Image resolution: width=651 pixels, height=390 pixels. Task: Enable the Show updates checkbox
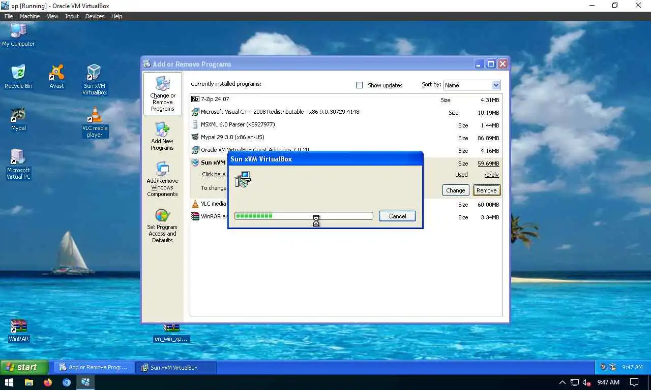tap(359, 85)
